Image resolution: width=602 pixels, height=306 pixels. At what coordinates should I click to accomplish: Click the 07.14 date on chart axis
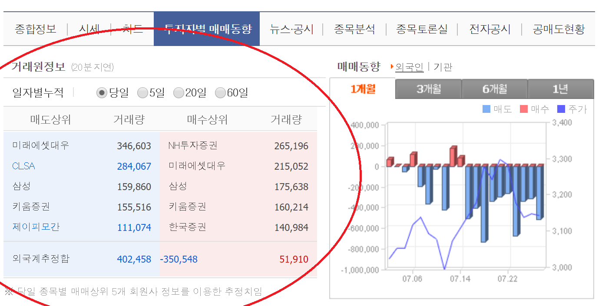(x=460, y=279)
